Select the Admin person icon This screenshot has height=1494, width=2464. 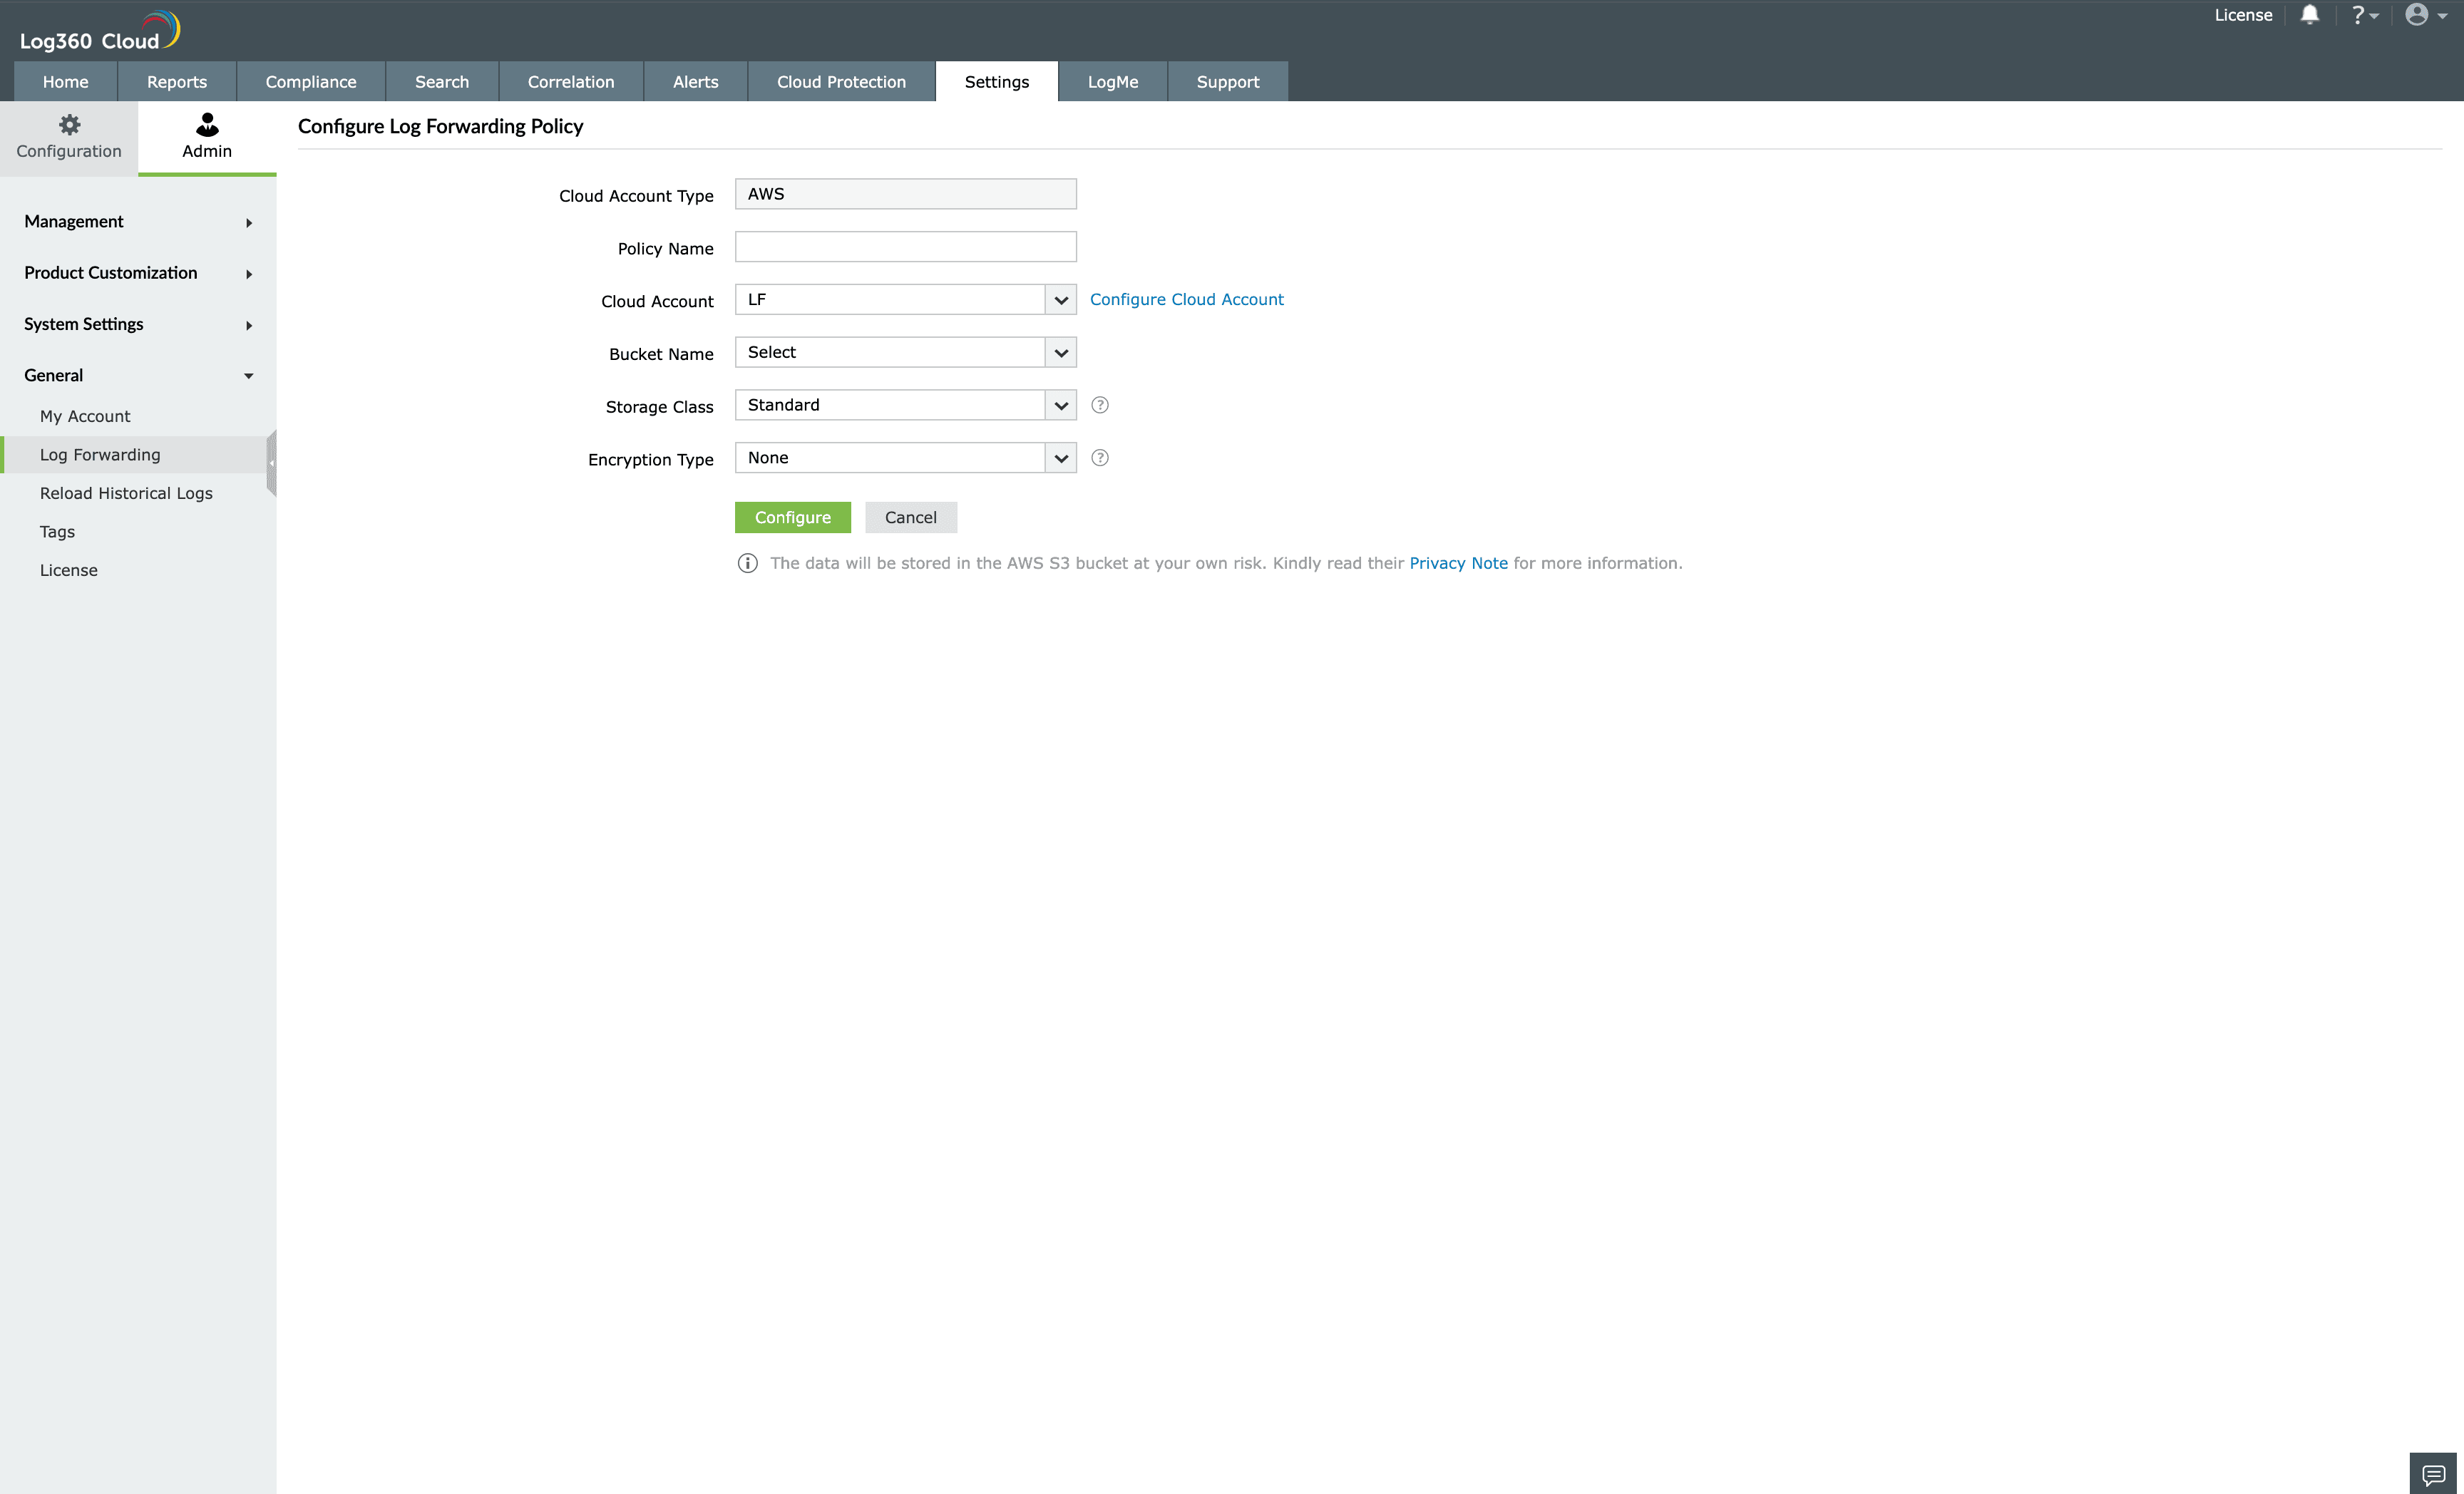click(207, 125)
